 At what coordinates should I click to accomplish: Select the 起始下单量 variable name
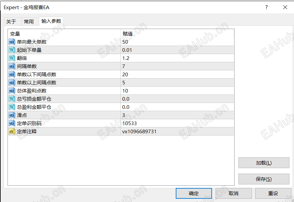click(29, 50)
